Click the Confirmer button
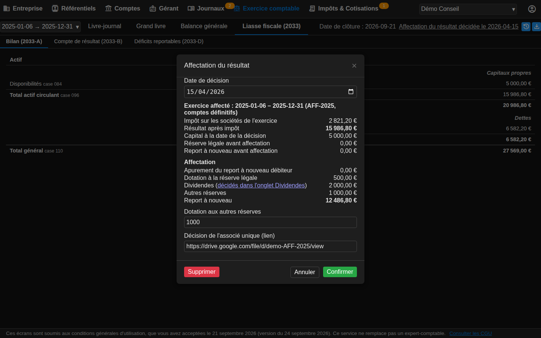The width and height of the screenshot is (541, 338). (x=340, y=272)
